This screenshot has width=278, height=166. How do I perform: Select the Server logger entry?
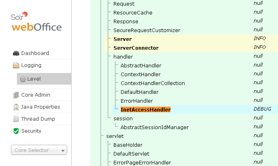[122, 39]
